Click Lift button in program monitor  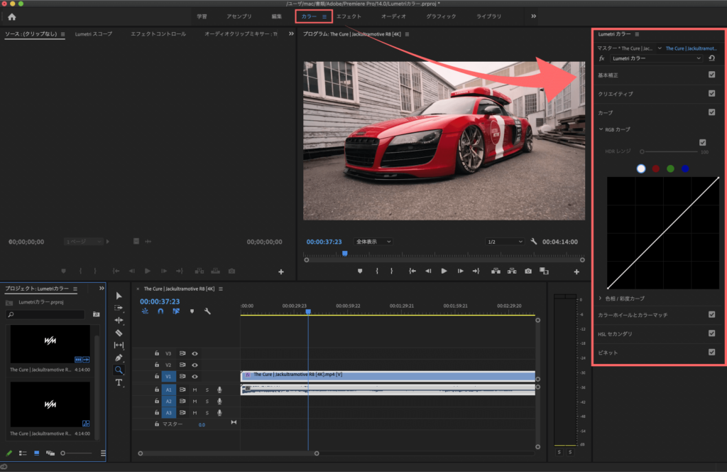click(x=496, y=271)
